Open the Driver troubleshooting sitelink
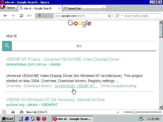The height and width of the screenshot is (122, 163). pyautogui.click(x=118, y=86)
